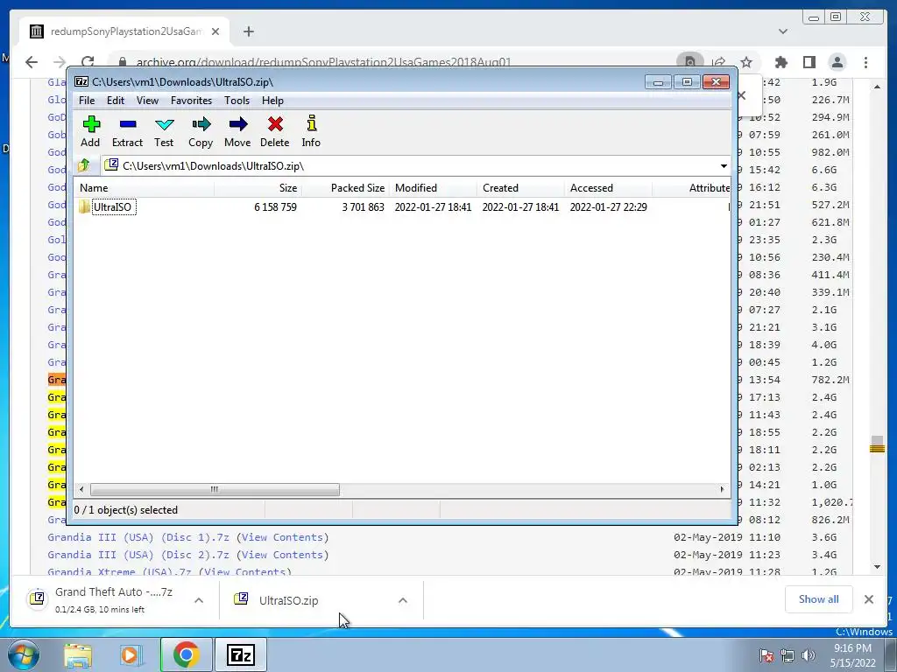The width and height of the screenshot is (897, 672).
Task: Go up one folder level in 7-Zip
Action: (x=84, y=165)
